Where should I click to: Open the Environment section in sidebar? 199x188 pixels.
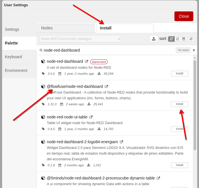(19, 70)
